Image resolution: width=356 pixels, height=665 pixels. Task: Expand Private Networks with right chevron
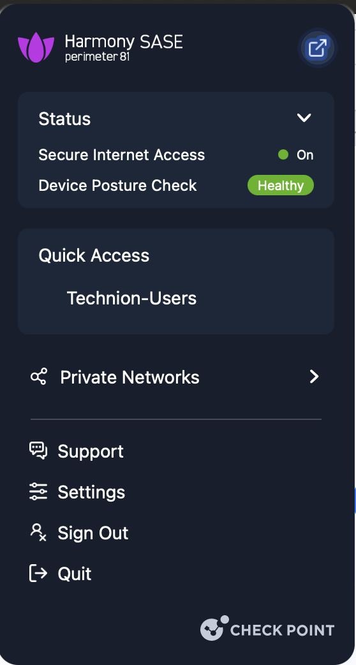pyautogui.click(x=314, y=377)
